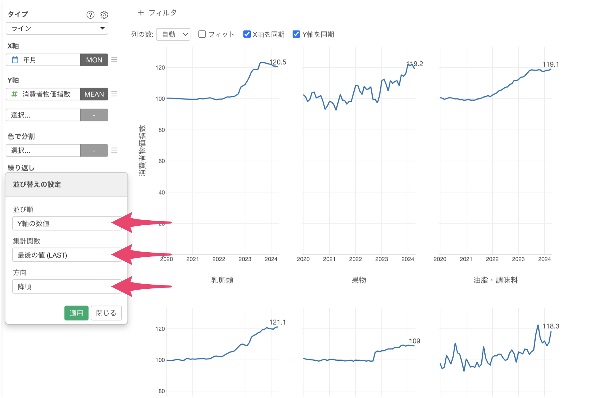Open the タイプ dropdown showing ライン
597x398 pixels.
[x=57, y=28]
